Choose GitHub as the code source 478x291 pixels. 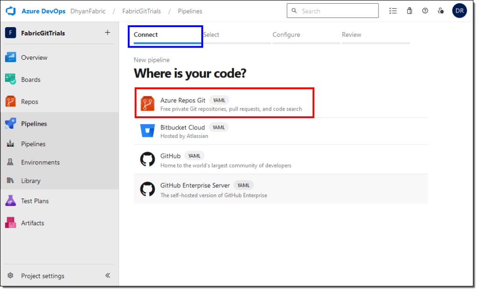170,156
